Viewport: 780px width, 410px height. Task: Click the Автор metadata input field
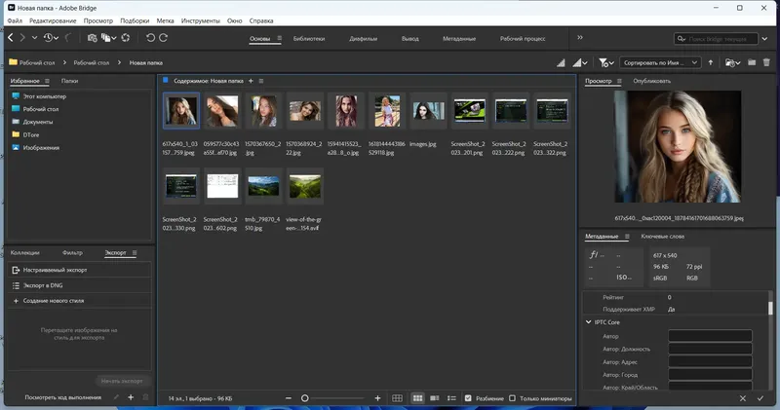pyautogui.click(x=711, y=336)
